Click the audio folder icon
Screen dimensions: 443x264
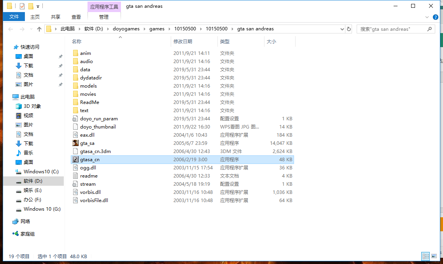(75, 62)
